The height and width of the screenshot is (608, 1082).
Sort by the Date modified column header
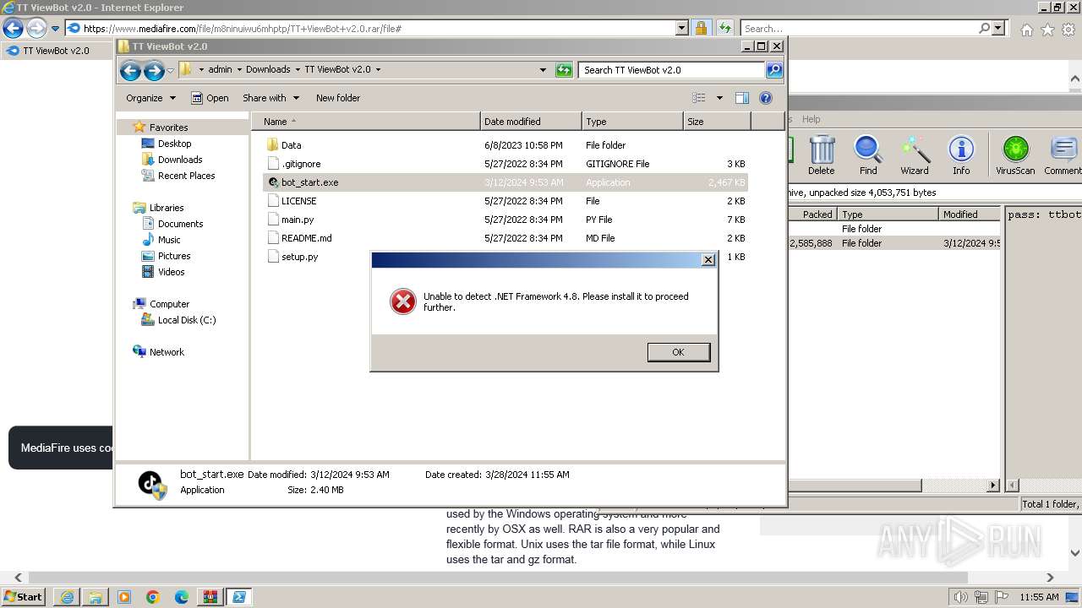(x=531, y=122)
